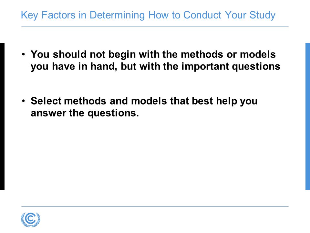The image size is (310, 233).
Task: Click the word 'Select' in second bullet
Action: tap(46, 101)
